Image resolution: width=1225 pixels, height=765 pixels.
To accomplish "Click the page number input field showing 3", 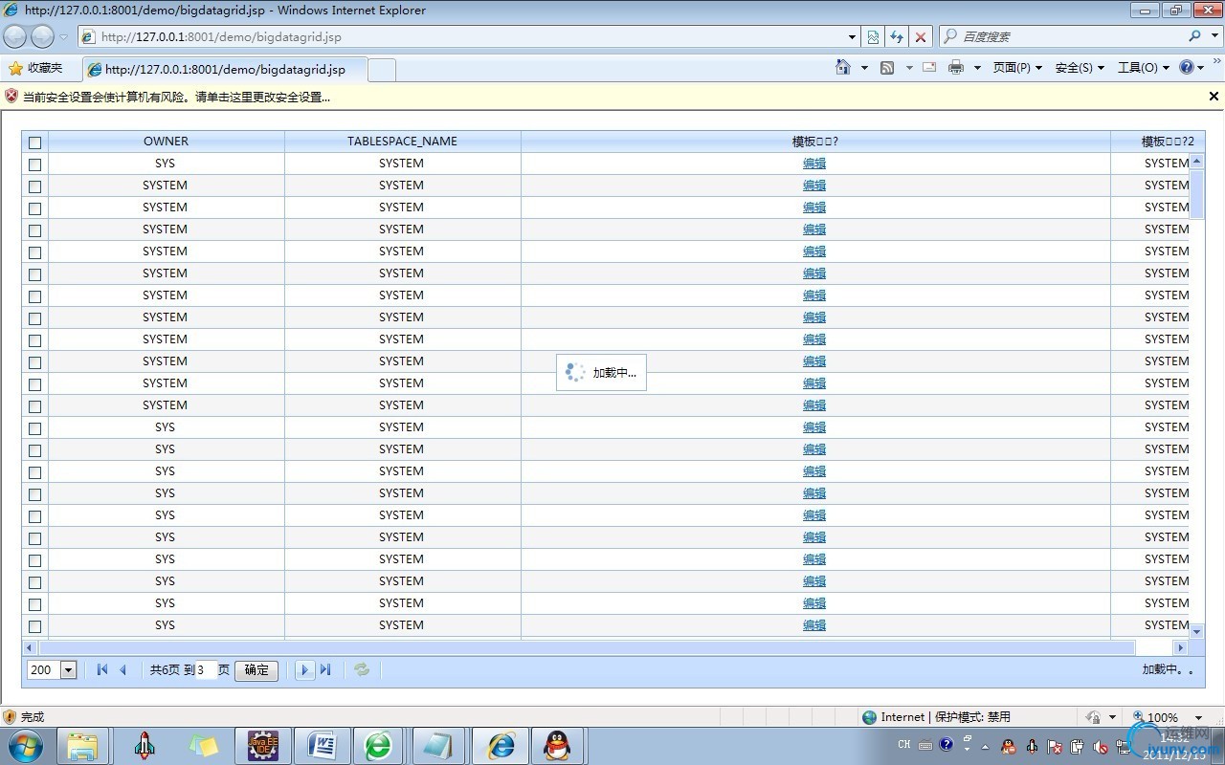I will (x=204, y=669).
